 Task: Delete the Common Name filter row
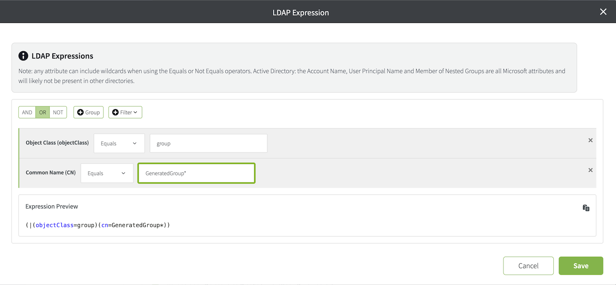[x=590, y=170]
